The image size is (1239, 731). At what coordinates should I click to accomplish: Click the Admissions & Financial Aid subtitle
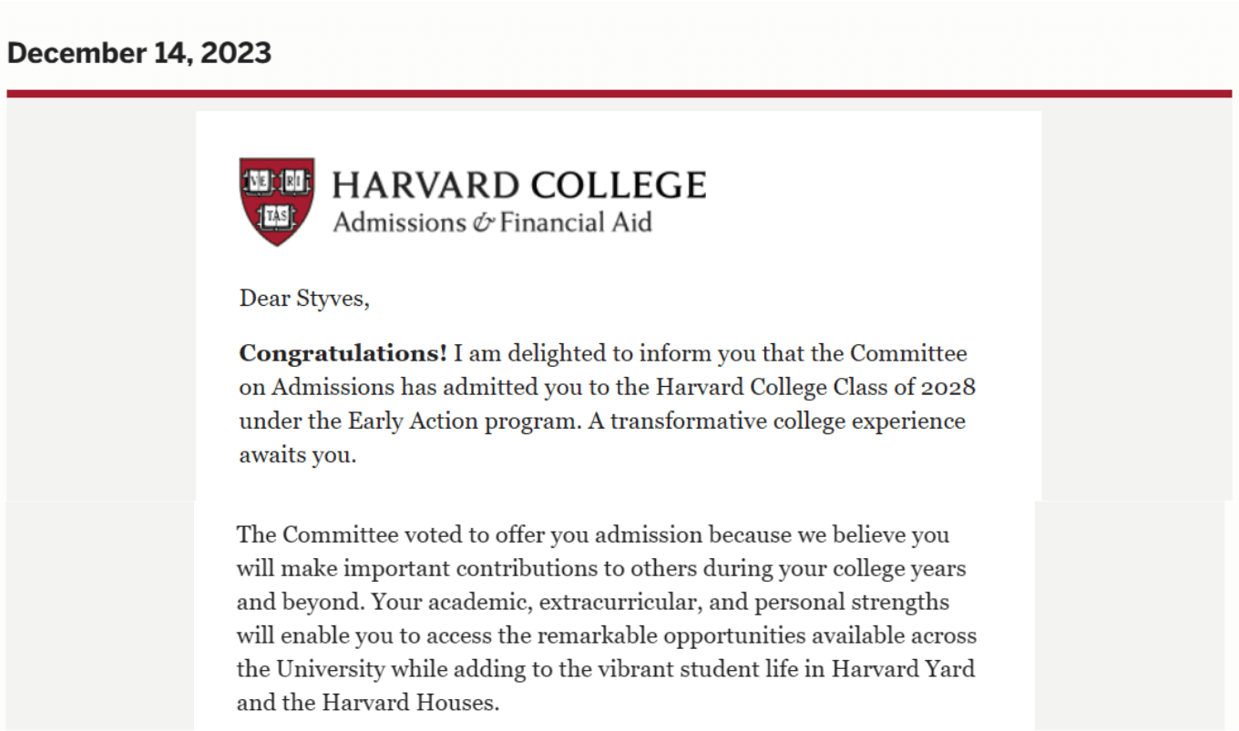492,222
